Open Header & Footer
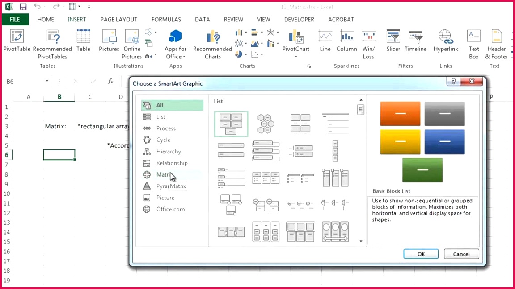 click(x=497, y=45)
